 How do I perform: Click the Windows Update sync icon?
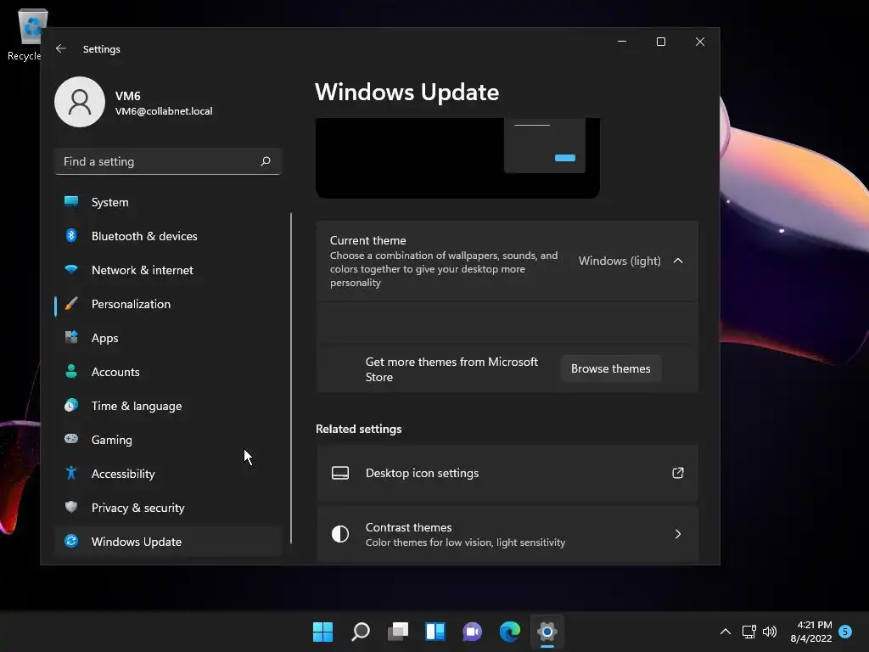(71, 541)
